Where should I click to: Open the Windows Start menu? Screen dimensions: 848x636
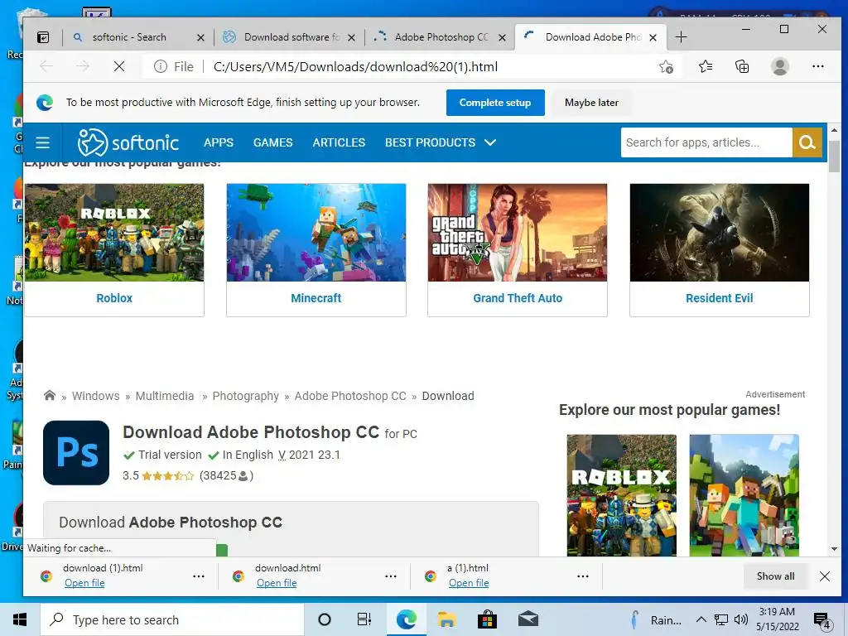point(20,619)
